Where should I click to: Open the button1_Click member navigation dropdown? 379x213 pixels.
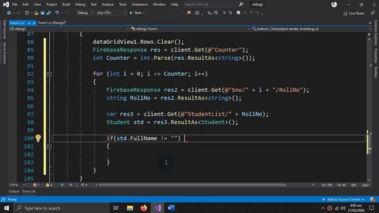click(311, 29)
